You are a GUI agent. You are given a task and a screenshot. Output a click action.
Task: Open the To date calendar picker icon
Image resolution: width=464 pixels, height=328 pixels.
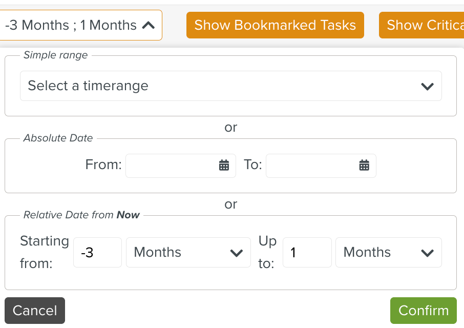pos(364,165)
